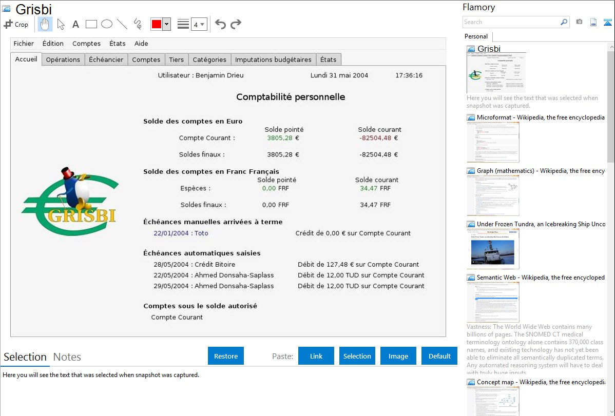Click the Paste Link button
The image size is (615, 416).
tap(316, 356)
